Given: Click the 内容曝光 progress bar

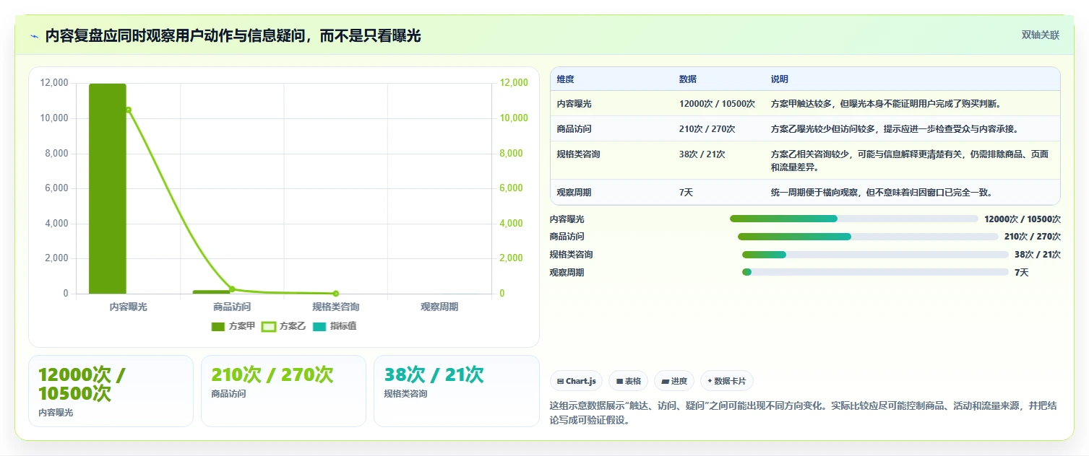Looking at the screenshot, I should tap(854, 219).
